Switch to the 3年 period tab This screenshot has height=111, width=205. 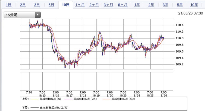pos(165,5)
